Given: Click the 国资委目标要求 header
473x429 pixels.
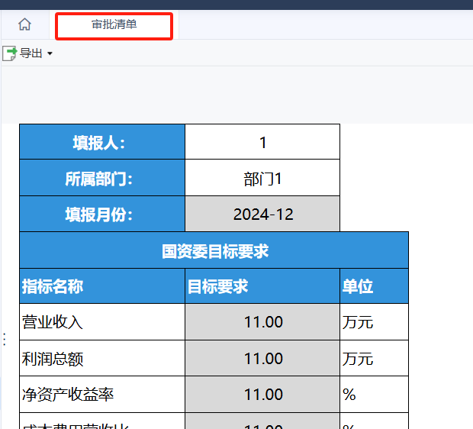Looking at the screenshot, I should (x=214, y=250).
